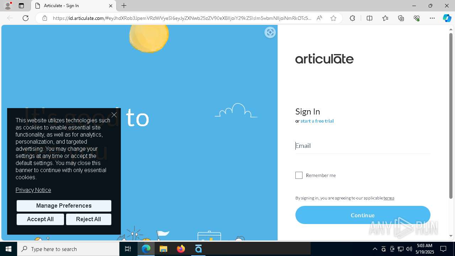Open the Split screen icon
Screen dimensions: 455x256
(x=369, y=18)
